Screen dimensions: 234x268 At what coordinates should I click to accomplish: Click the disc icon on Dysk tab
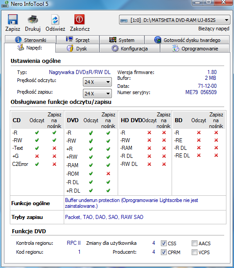(70, 48)
